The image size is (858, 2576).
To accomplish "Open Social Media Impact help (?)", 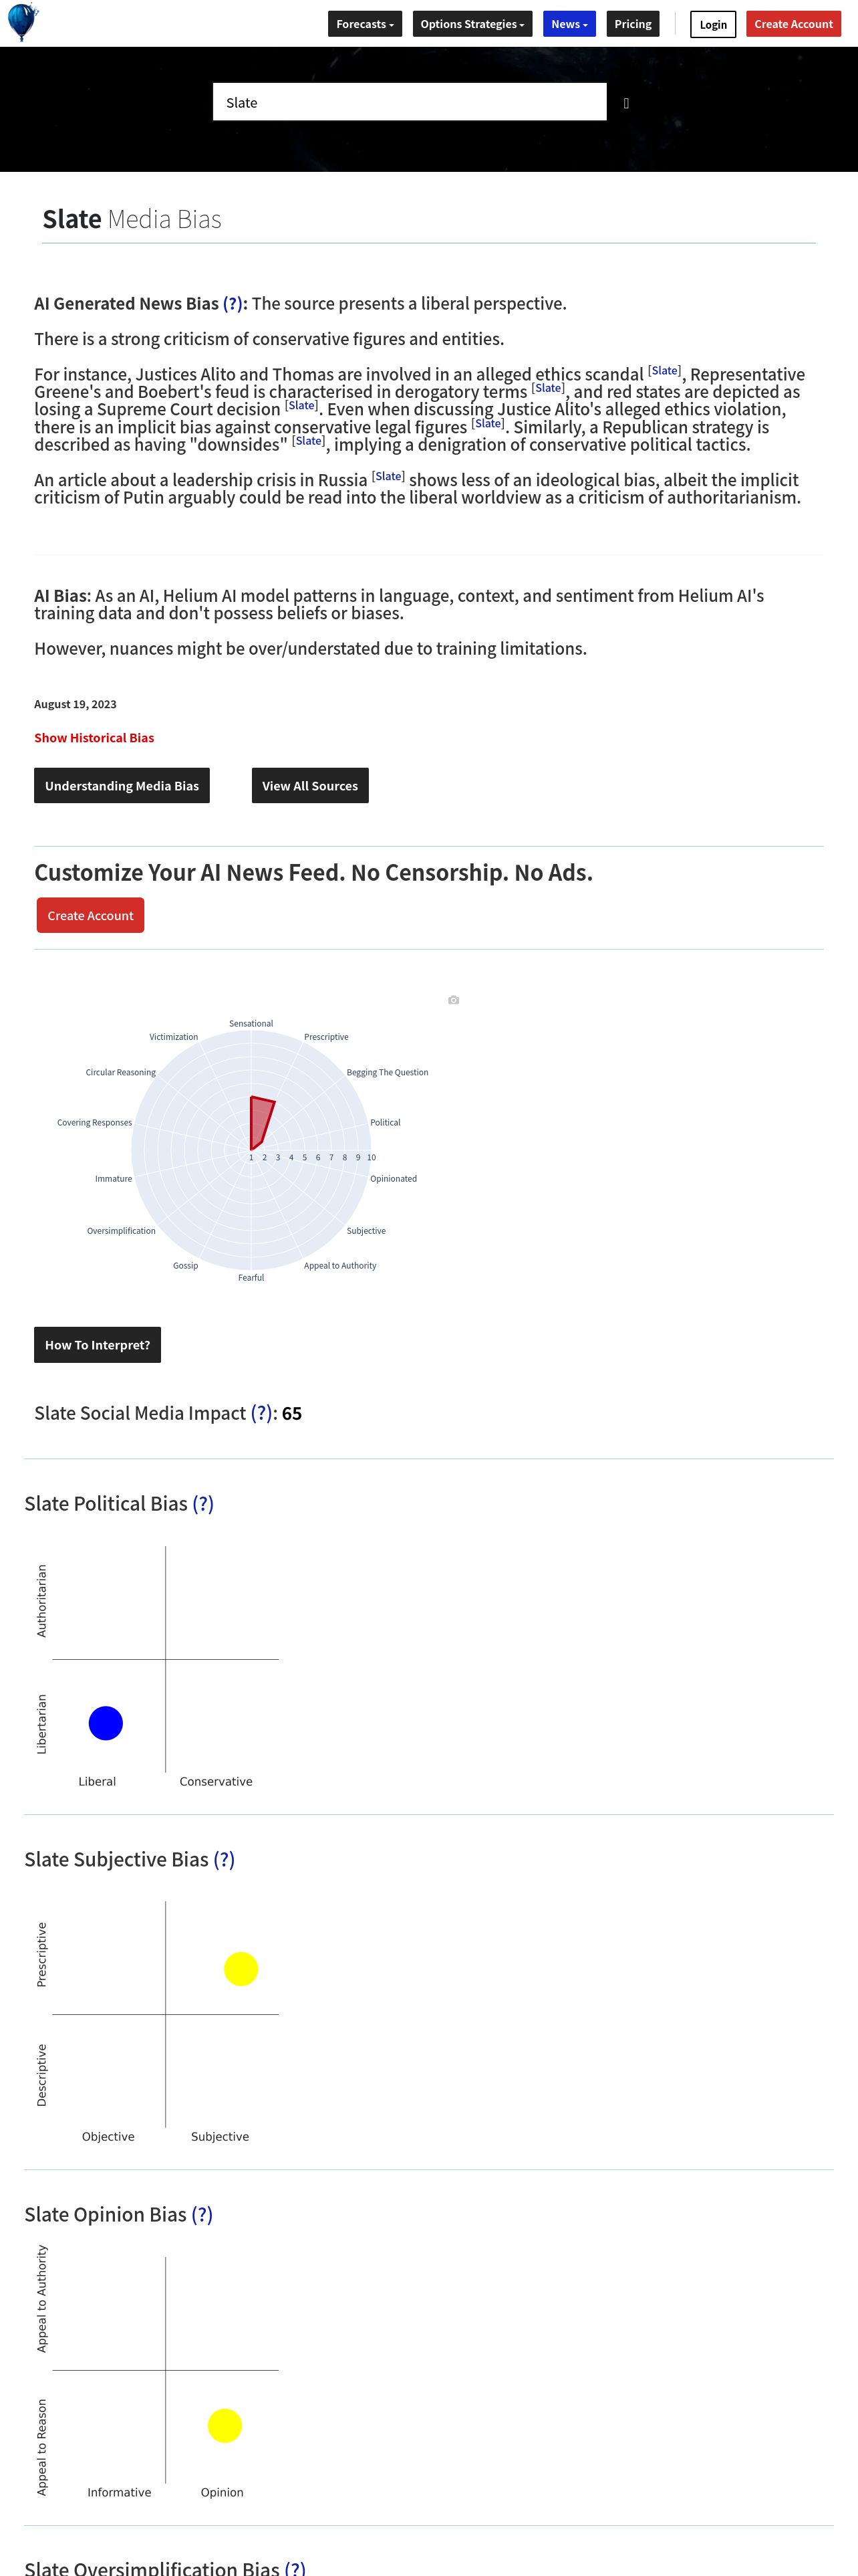I will pos(261,1413).
